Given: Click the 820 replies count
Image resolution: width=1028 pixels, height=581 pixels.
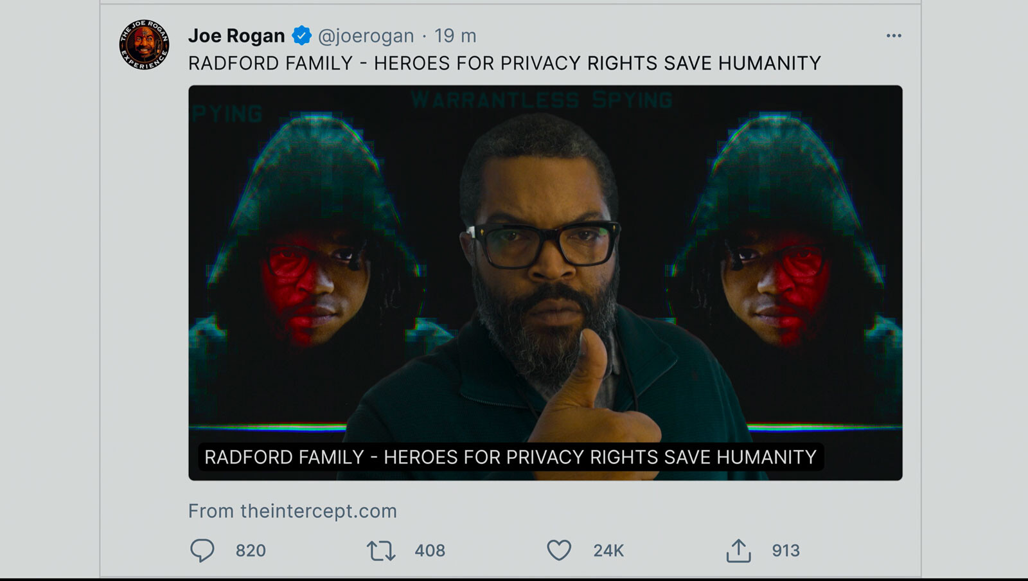Looking at the screenshot, I should [x=251, y=551].
